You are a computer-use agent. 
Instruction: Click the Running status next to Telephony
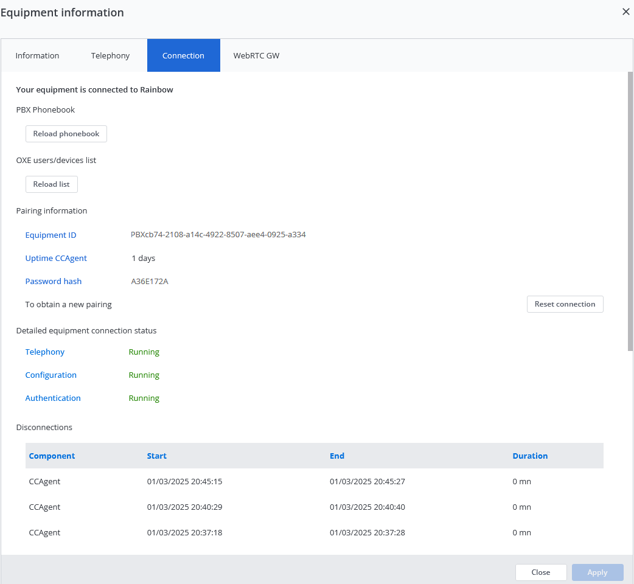point(144,352)
